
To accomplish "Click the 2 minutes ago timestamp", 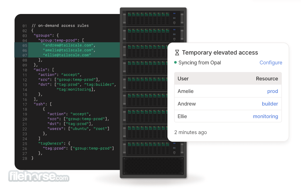I will pos(190,132).
